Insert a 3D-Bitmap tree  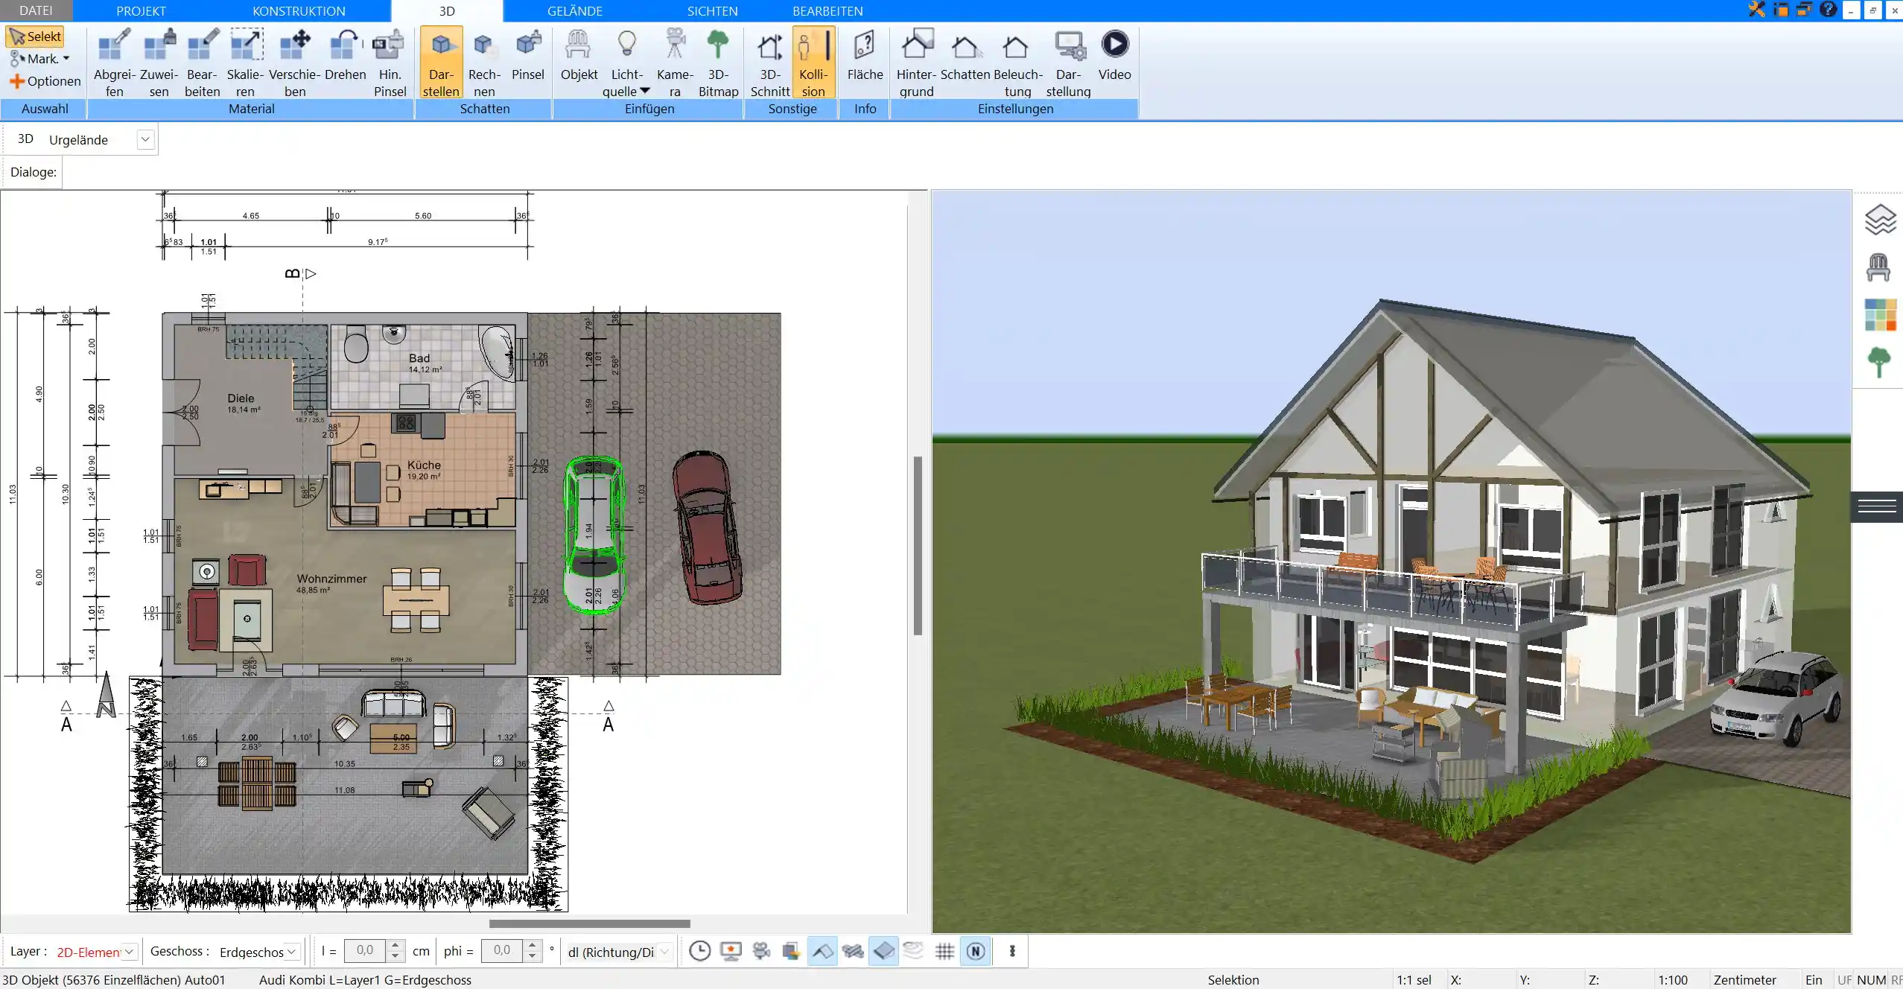pyautogui.click(x=718, y=63)
